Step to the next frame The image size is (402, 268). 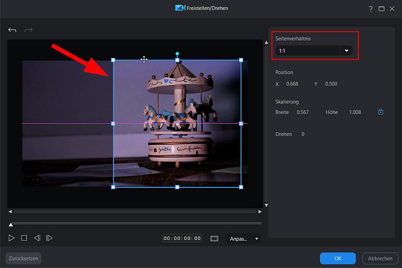49,238
